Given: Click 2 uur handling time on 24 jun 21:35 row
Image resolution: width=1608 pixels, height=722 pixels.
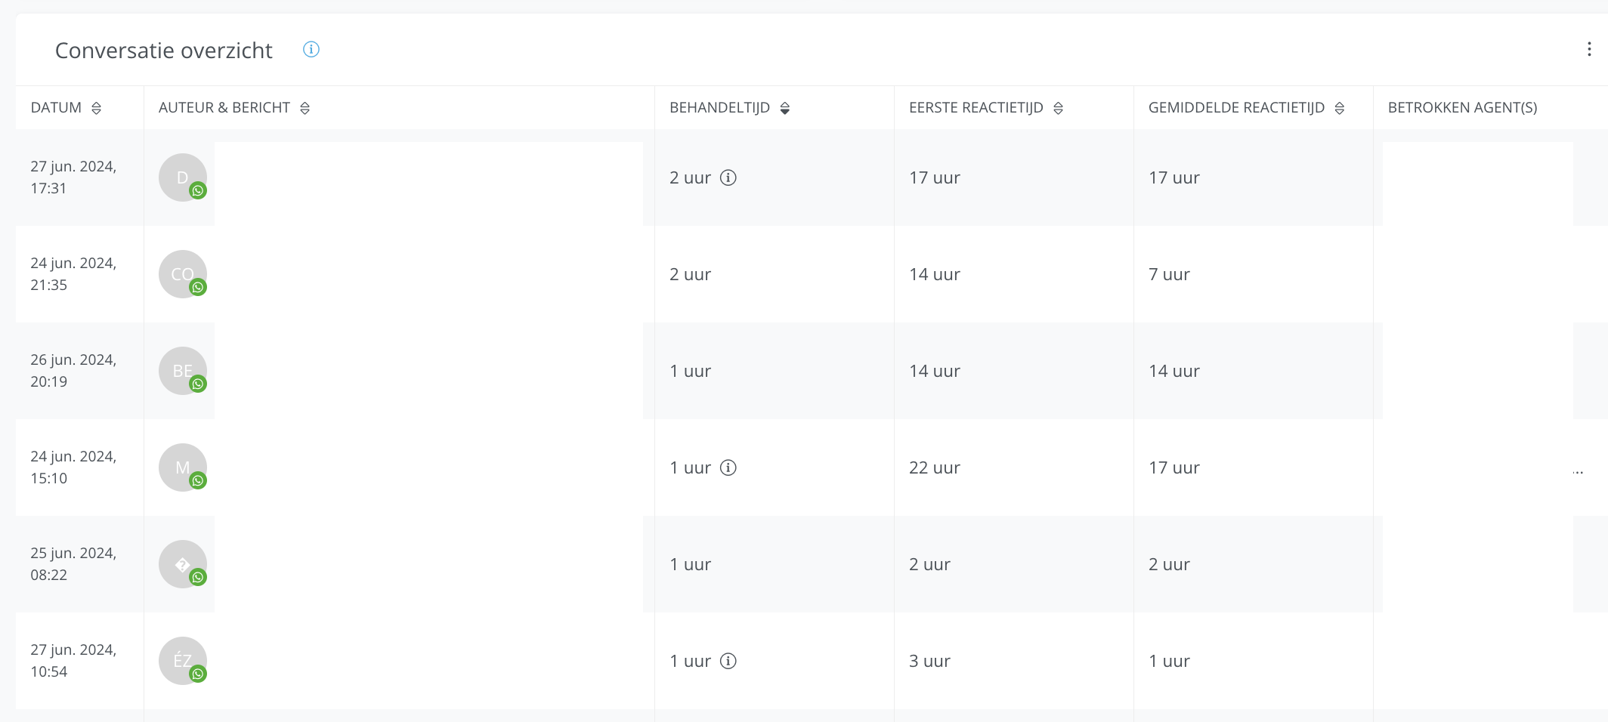Looking at the screenshot, I should pyautogui.click(x=690, y=274).
